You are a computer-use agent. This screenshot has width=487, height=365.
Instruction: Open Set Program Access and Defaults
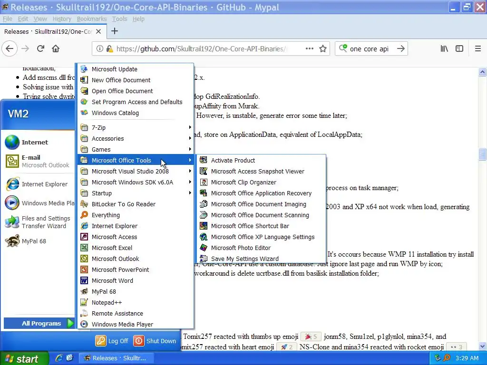(x=136, y=102)
